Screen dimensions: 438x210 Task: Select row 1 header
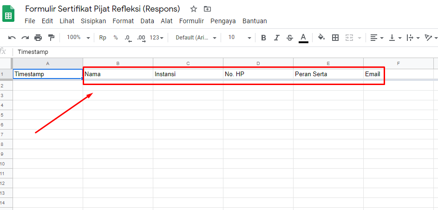[6, 74]
